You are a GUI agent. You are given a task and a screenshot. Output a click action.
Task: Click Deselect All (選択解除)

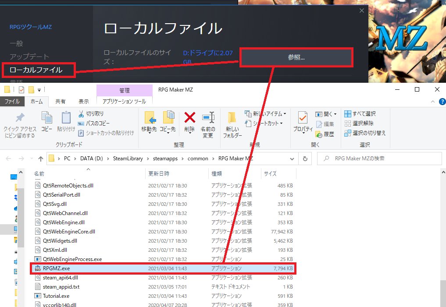359,123
